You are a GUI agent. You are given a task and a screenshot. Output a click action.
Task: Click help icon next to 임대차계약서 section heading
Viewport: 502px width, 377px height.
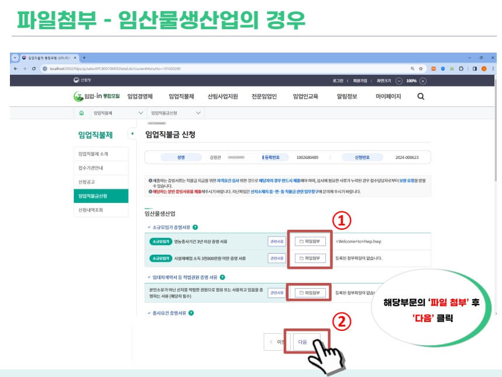[224, 276]
